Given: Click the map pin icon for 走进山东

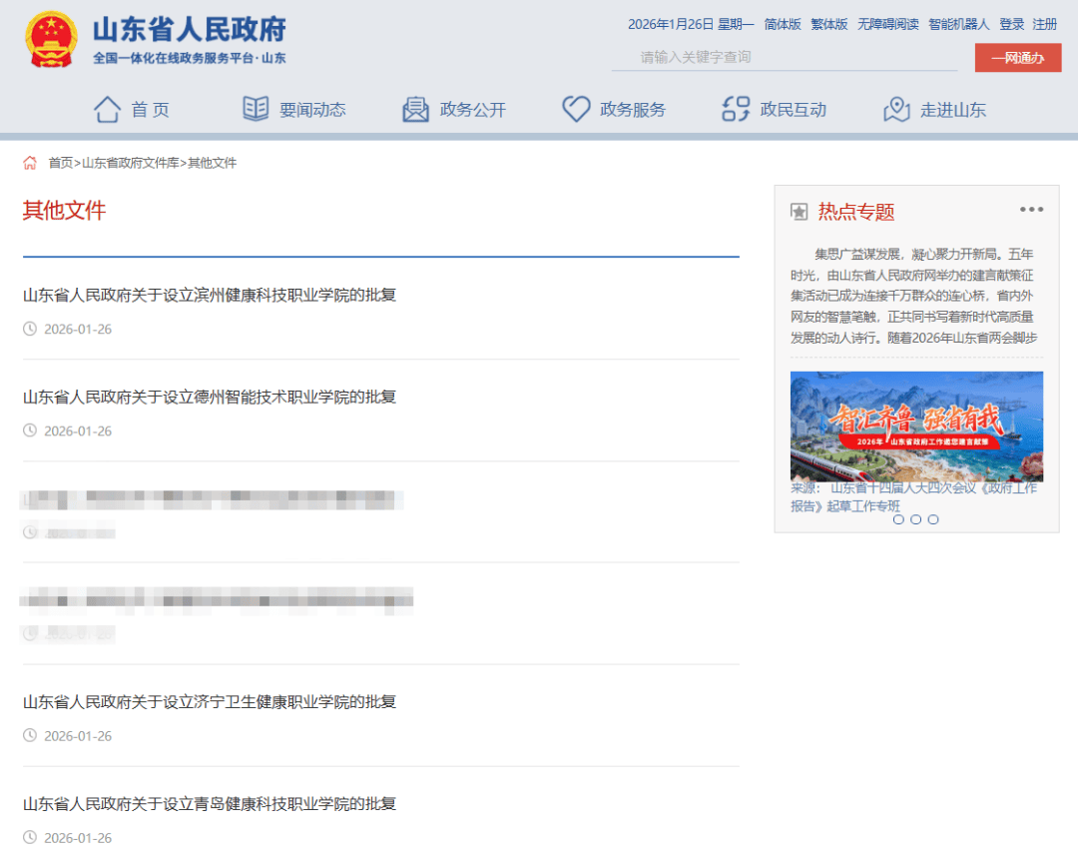Looking at the screenshot, I should 896,109.
